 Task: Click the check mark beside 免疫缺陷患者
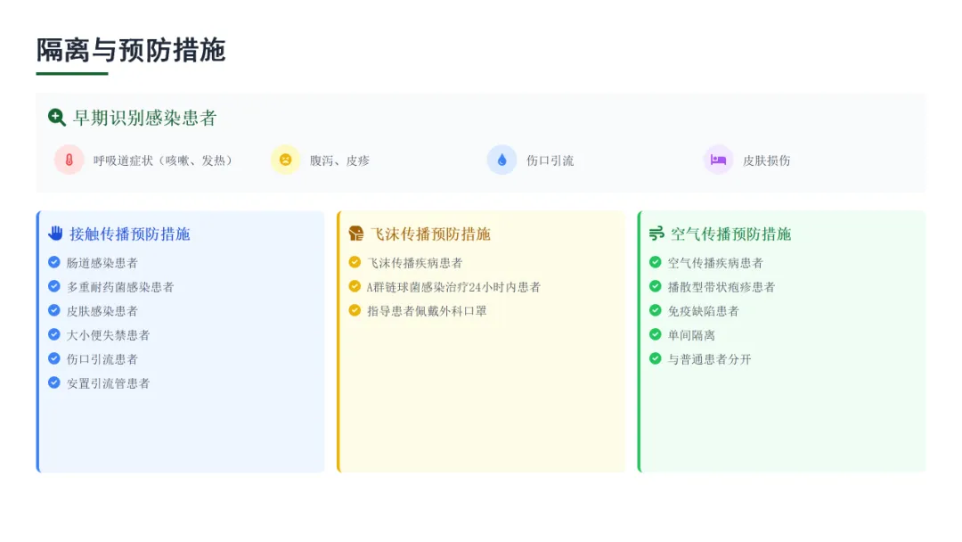click(x=656, y=310)
